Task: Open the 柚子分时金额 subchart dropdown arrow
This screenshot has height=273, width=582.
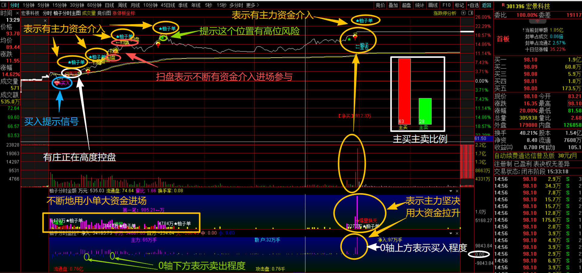Action: [x=451, y=191]
